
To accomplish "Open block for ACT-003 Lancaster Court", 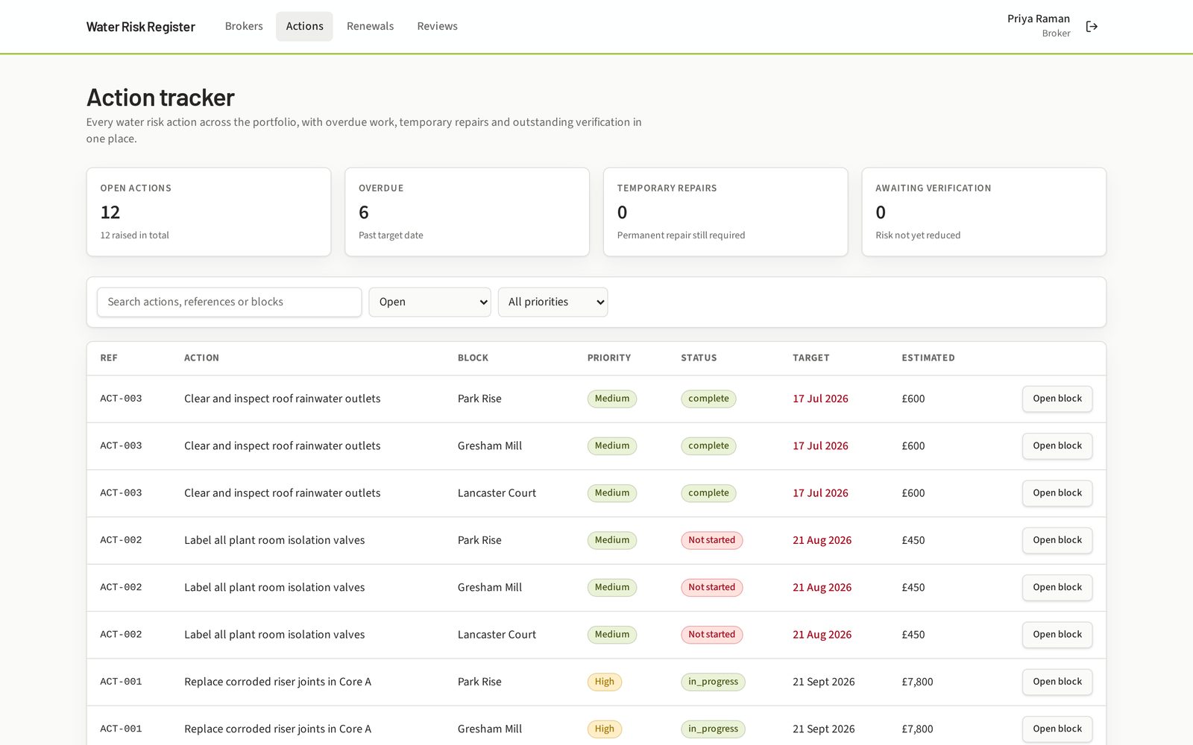I will [1057, 493].
